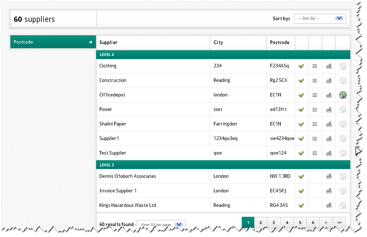The height and width of the screenshot is (237, 367).
Task: Open the View 10 per page dropdown
Action: 160,224
